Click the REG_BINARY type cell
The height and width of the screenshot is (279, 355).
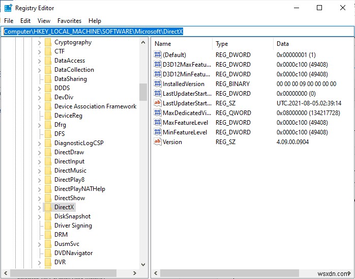232,84
